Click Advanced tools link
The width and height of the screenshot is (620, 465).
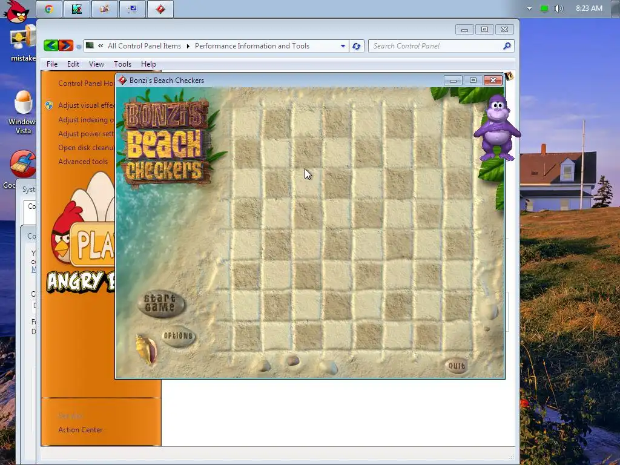83,161
